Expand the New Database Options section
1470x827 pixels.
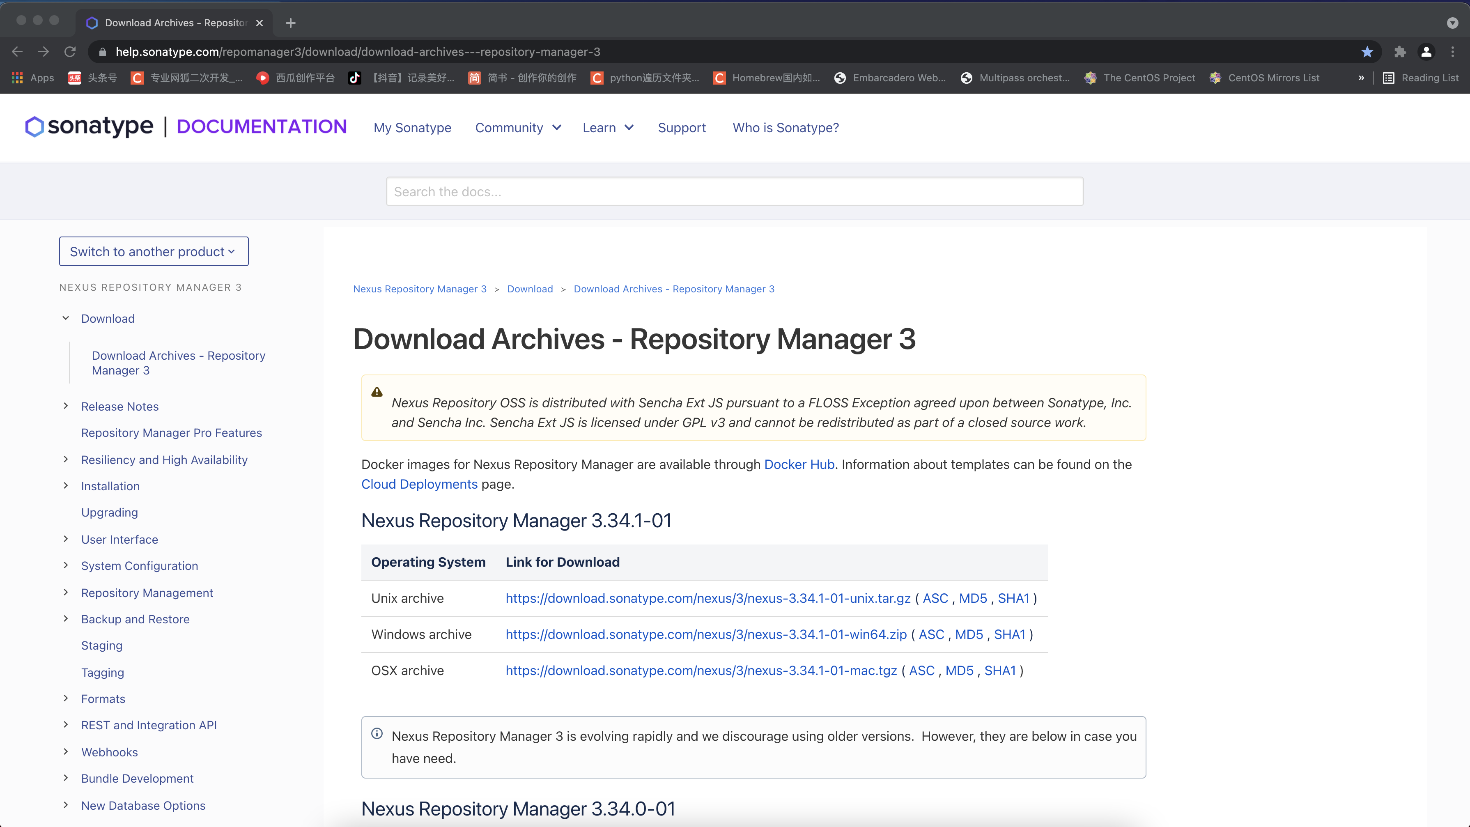(66, 805)
